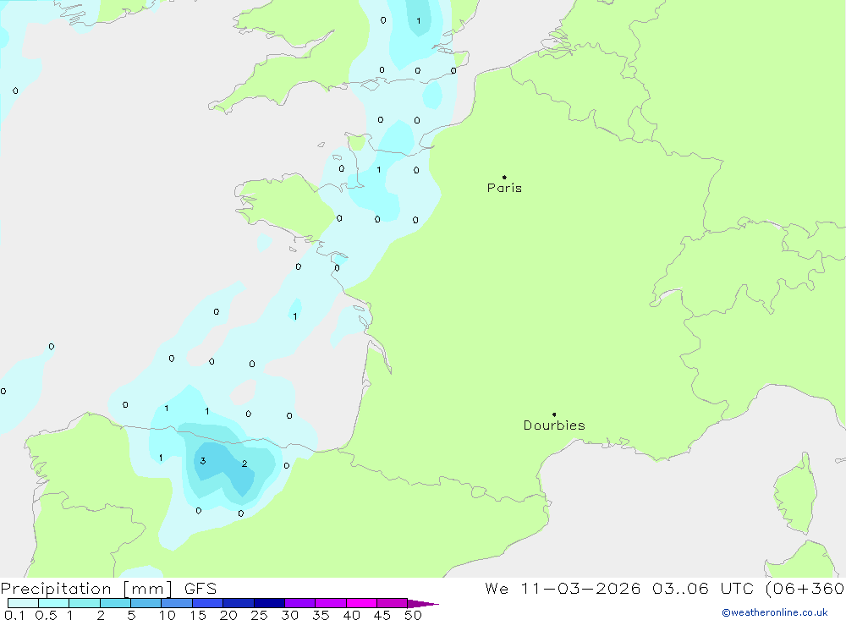This screenshot has width=846, height=620.
Task: Click the date 'We 11-03-2026' text
Action: pos(563,589)
